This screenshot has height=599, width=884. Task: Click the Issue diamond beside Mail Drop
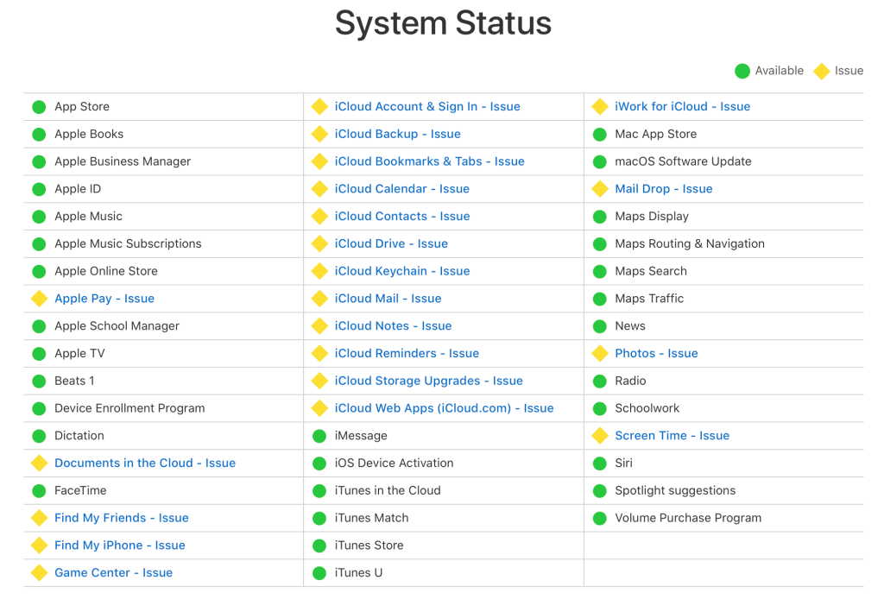click(x=600, y=188)
